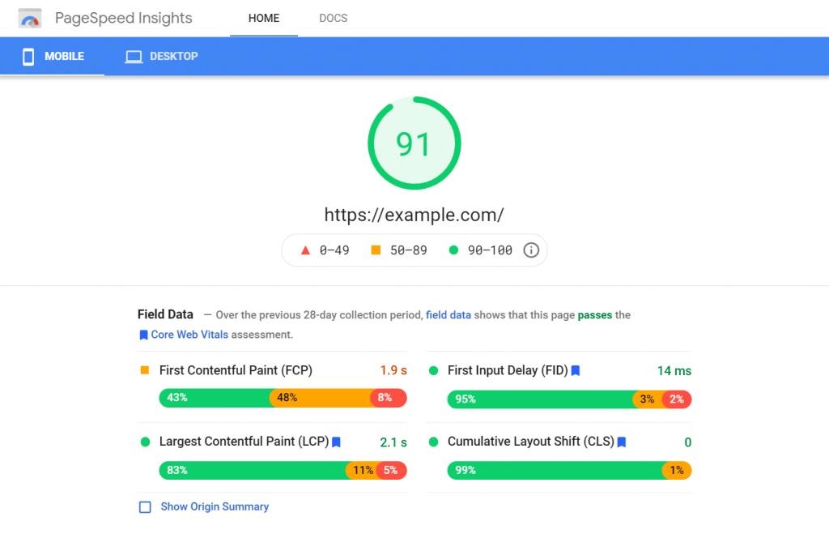Click the PageSpeed Insights title text

(123, 18)
